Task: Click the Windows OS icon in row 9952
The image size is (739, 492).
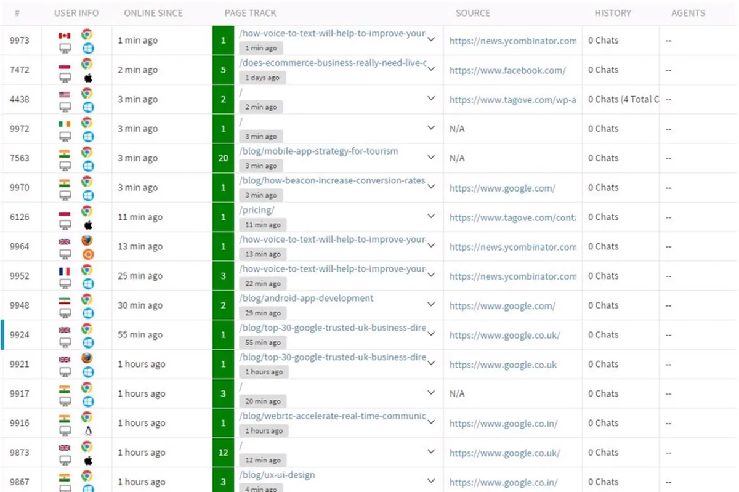Action: click(87, 284)
